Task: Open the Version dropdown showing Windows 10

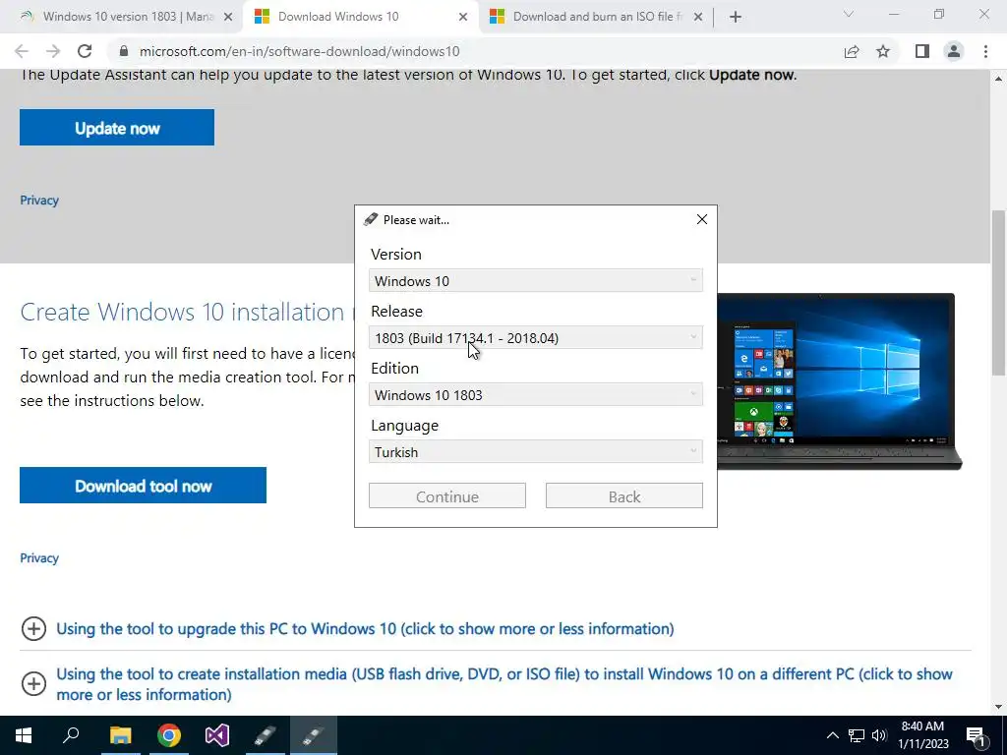Action: (536, 281)
